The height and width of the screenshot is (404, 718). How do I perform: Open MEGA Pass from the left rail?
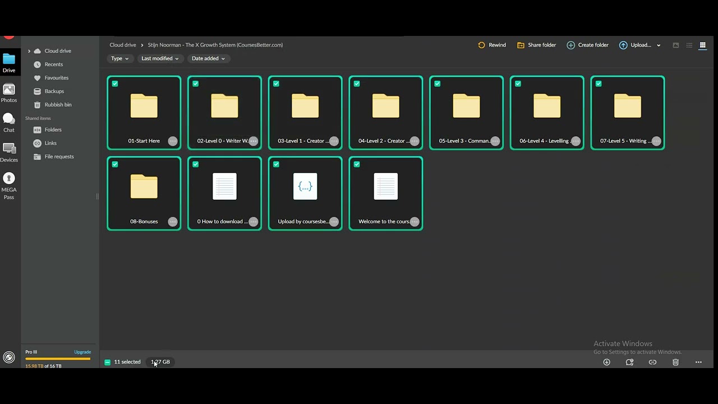(x=9, y=185)
